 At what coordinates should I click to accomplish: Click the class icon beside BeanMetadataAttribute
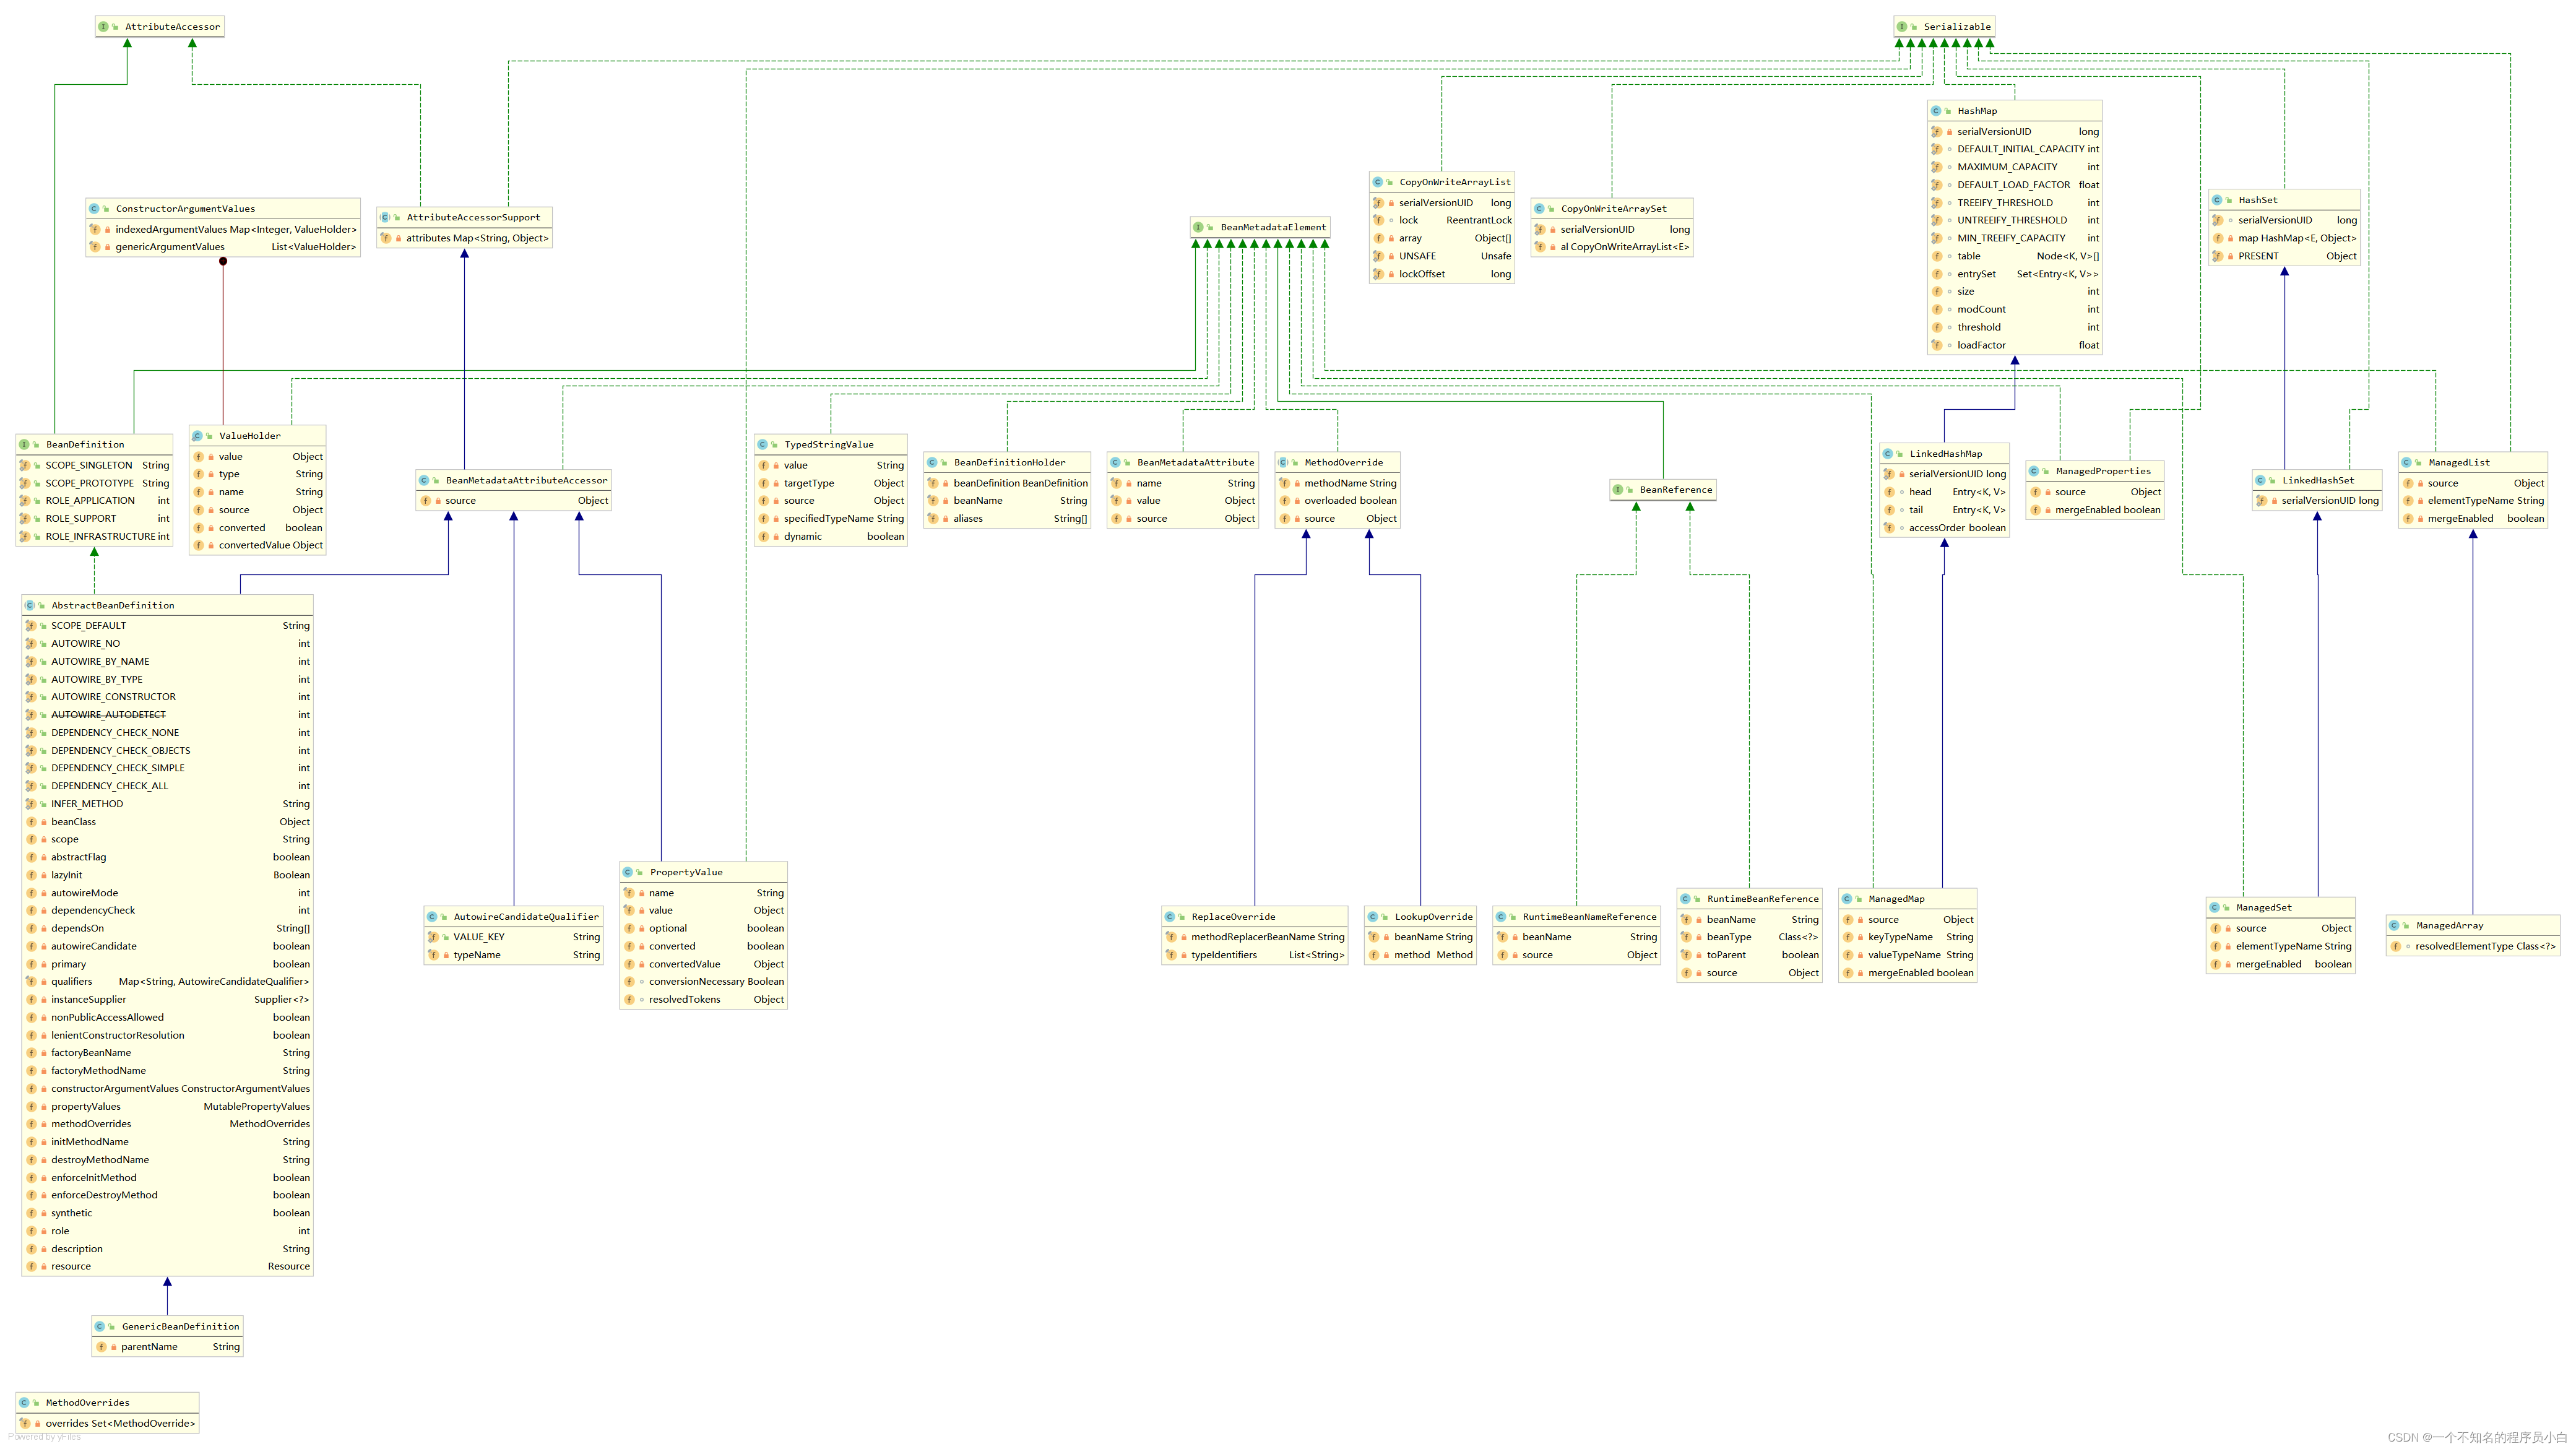(x=1115, y=463)
